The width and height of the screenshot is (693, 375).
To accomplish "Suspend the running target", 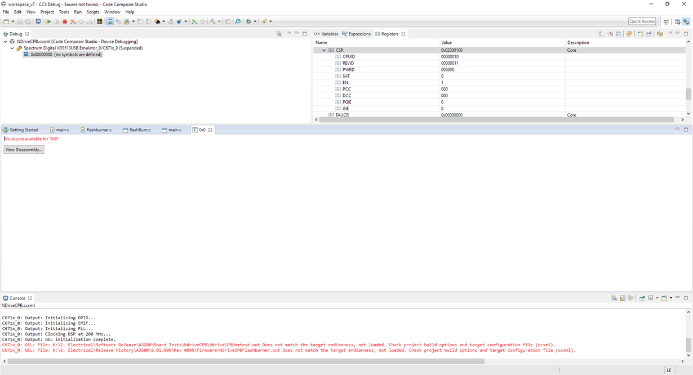I will (56, 21).
